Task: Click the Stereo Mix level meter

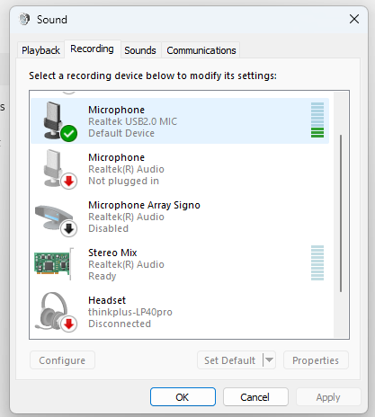Action: click(317, 263)
